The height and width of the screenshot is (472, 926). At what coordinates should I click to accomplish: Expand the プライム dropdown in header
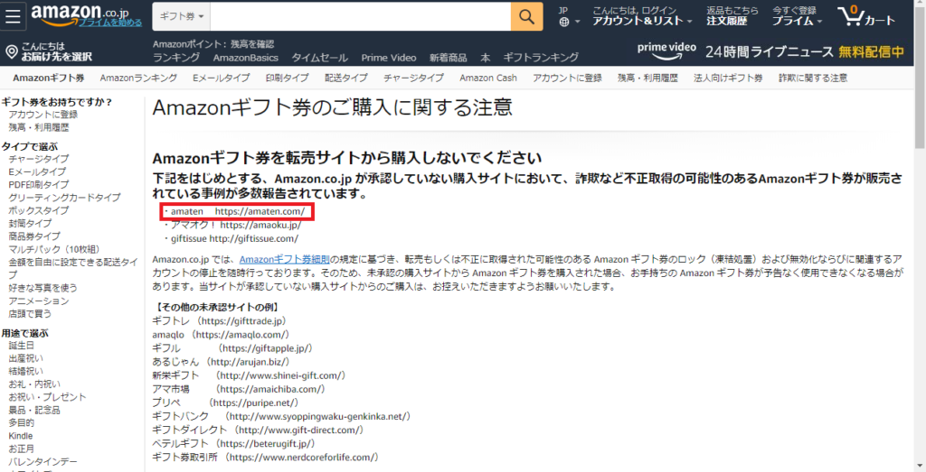pos(798,16)
